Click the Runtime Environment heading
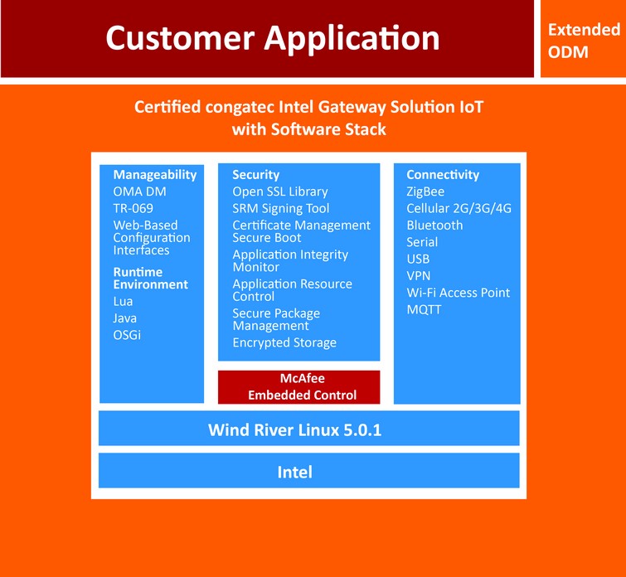This screenshot has height=577, width=626. pos(150,279)
